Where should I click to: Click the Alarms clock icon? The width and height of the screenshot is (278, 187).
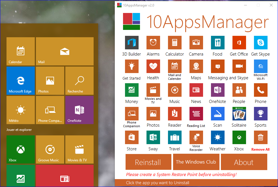(x=153, y=43)
